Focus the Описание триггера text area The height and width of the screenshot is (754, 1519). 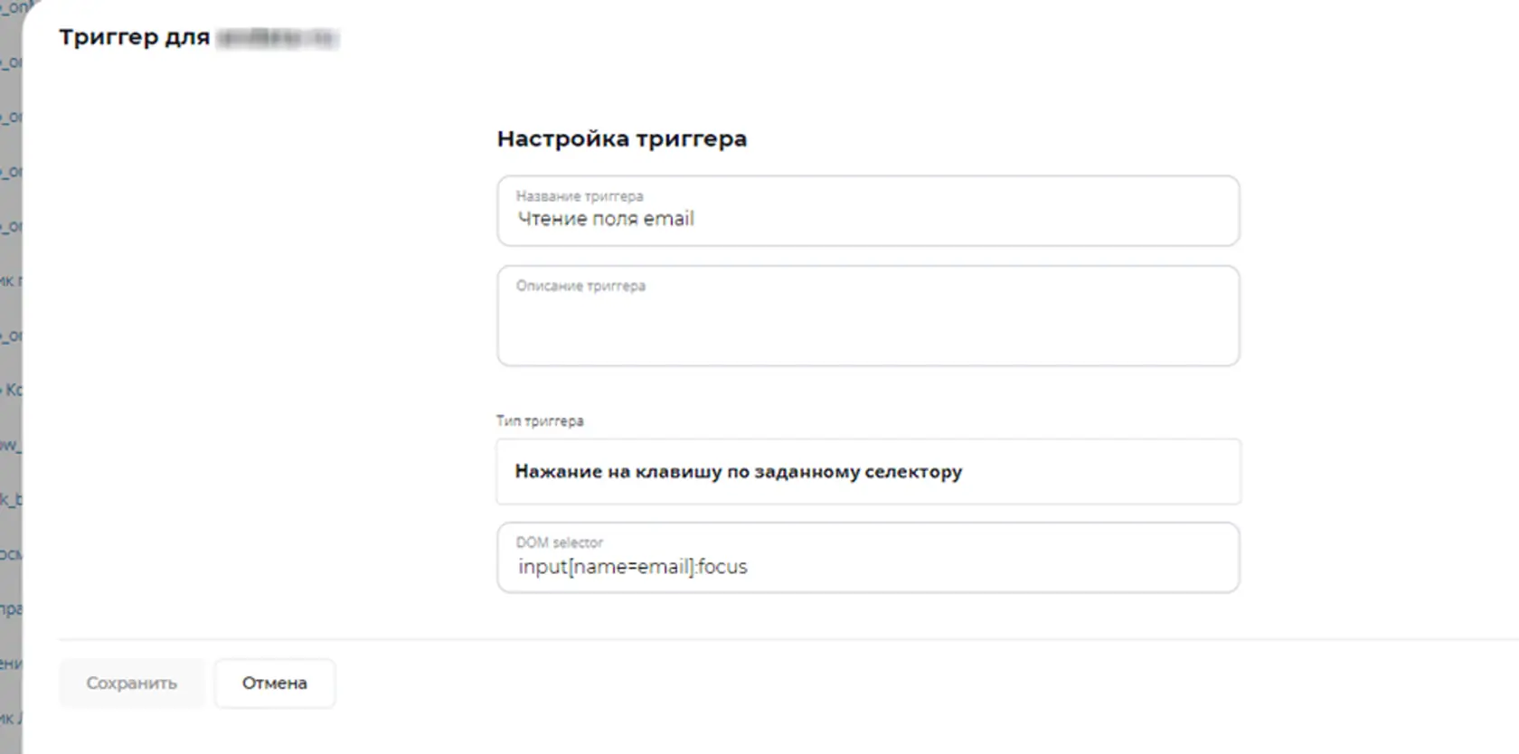[x=868, y=316]
